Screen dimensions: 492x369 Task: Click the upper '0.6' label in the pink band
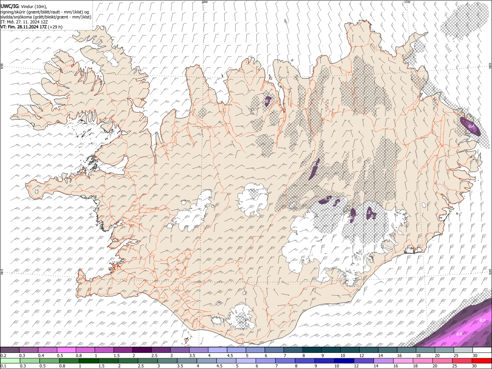click(x=483, y=320)
